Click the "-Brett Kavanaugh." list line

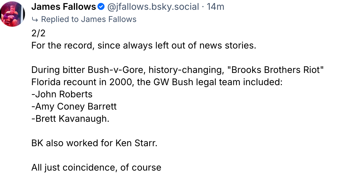pos(70,119)
